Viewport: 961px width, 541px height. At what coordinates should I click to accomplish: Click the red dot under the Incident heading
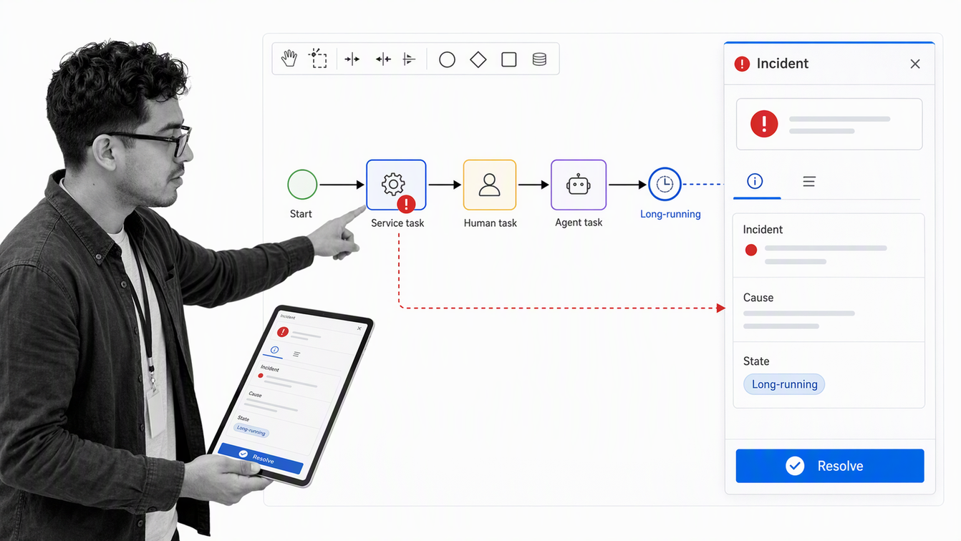click(750, 250)
